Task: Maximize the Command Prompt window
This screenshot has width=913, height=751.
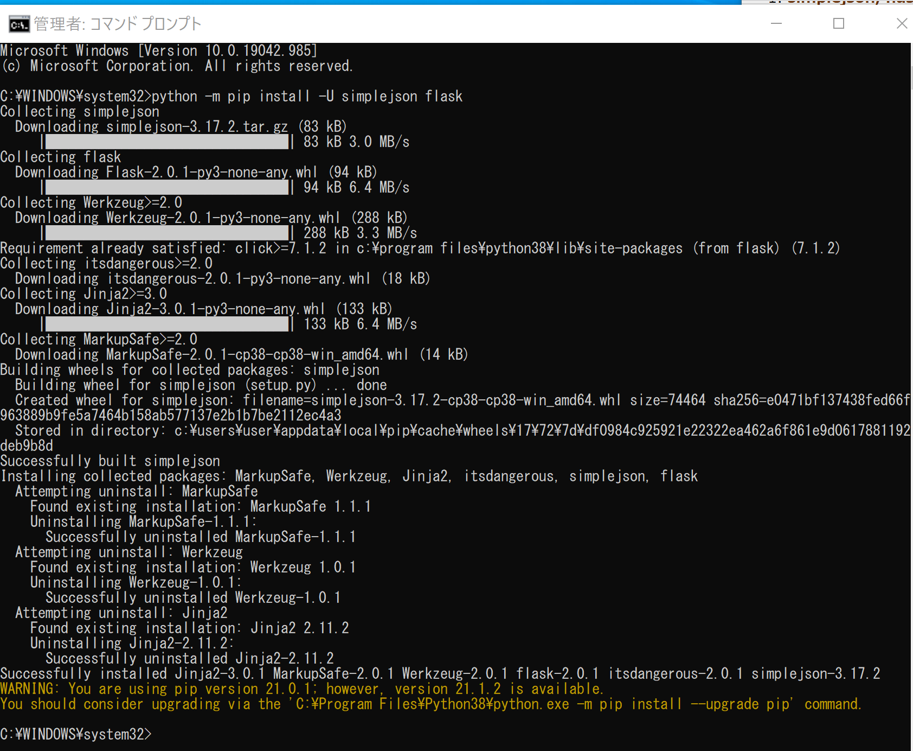Action: pos(838,23)
